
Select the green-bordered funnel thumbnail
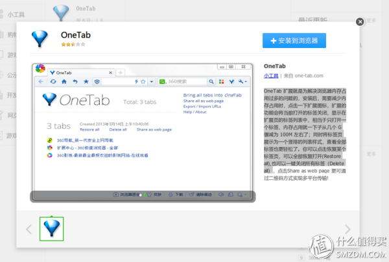point(52,229)
